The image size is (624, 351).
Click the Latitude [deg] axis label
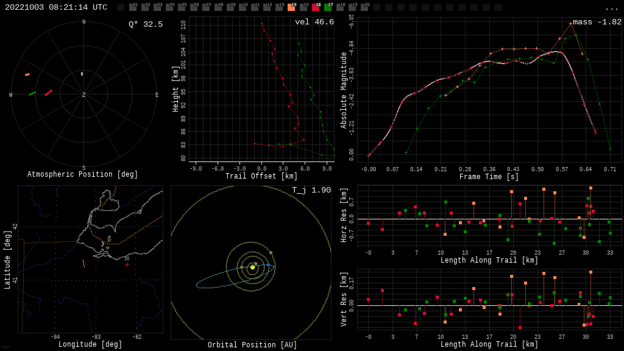tap(7, 260)
